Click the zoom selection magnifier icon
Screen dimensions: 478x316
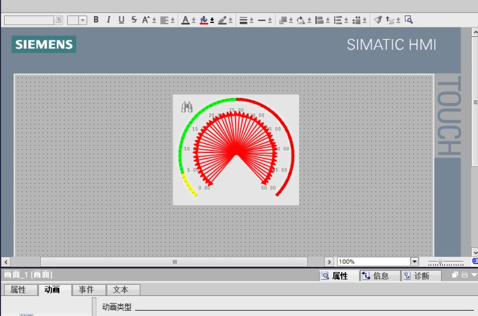pos(409,19)
